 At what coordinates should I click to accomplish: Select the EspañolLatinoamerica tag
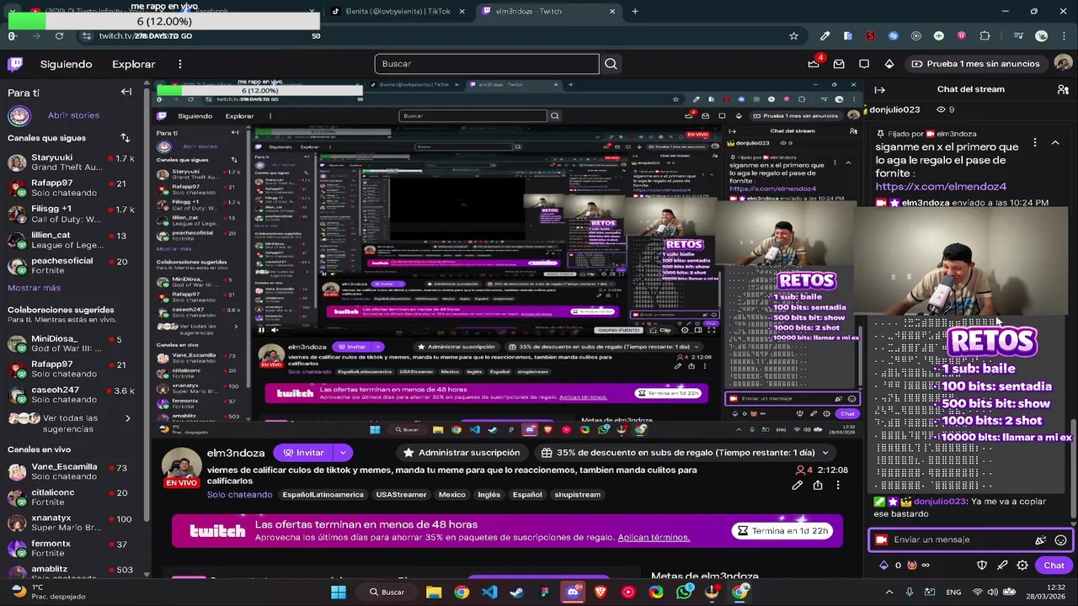coord(323,495)
